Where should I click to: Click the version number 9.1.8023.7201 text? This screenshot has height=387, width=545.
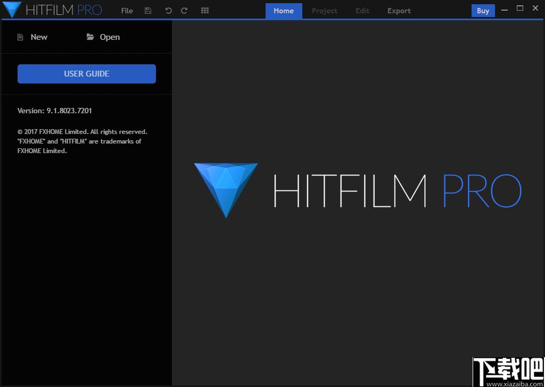tap(69, 111)
